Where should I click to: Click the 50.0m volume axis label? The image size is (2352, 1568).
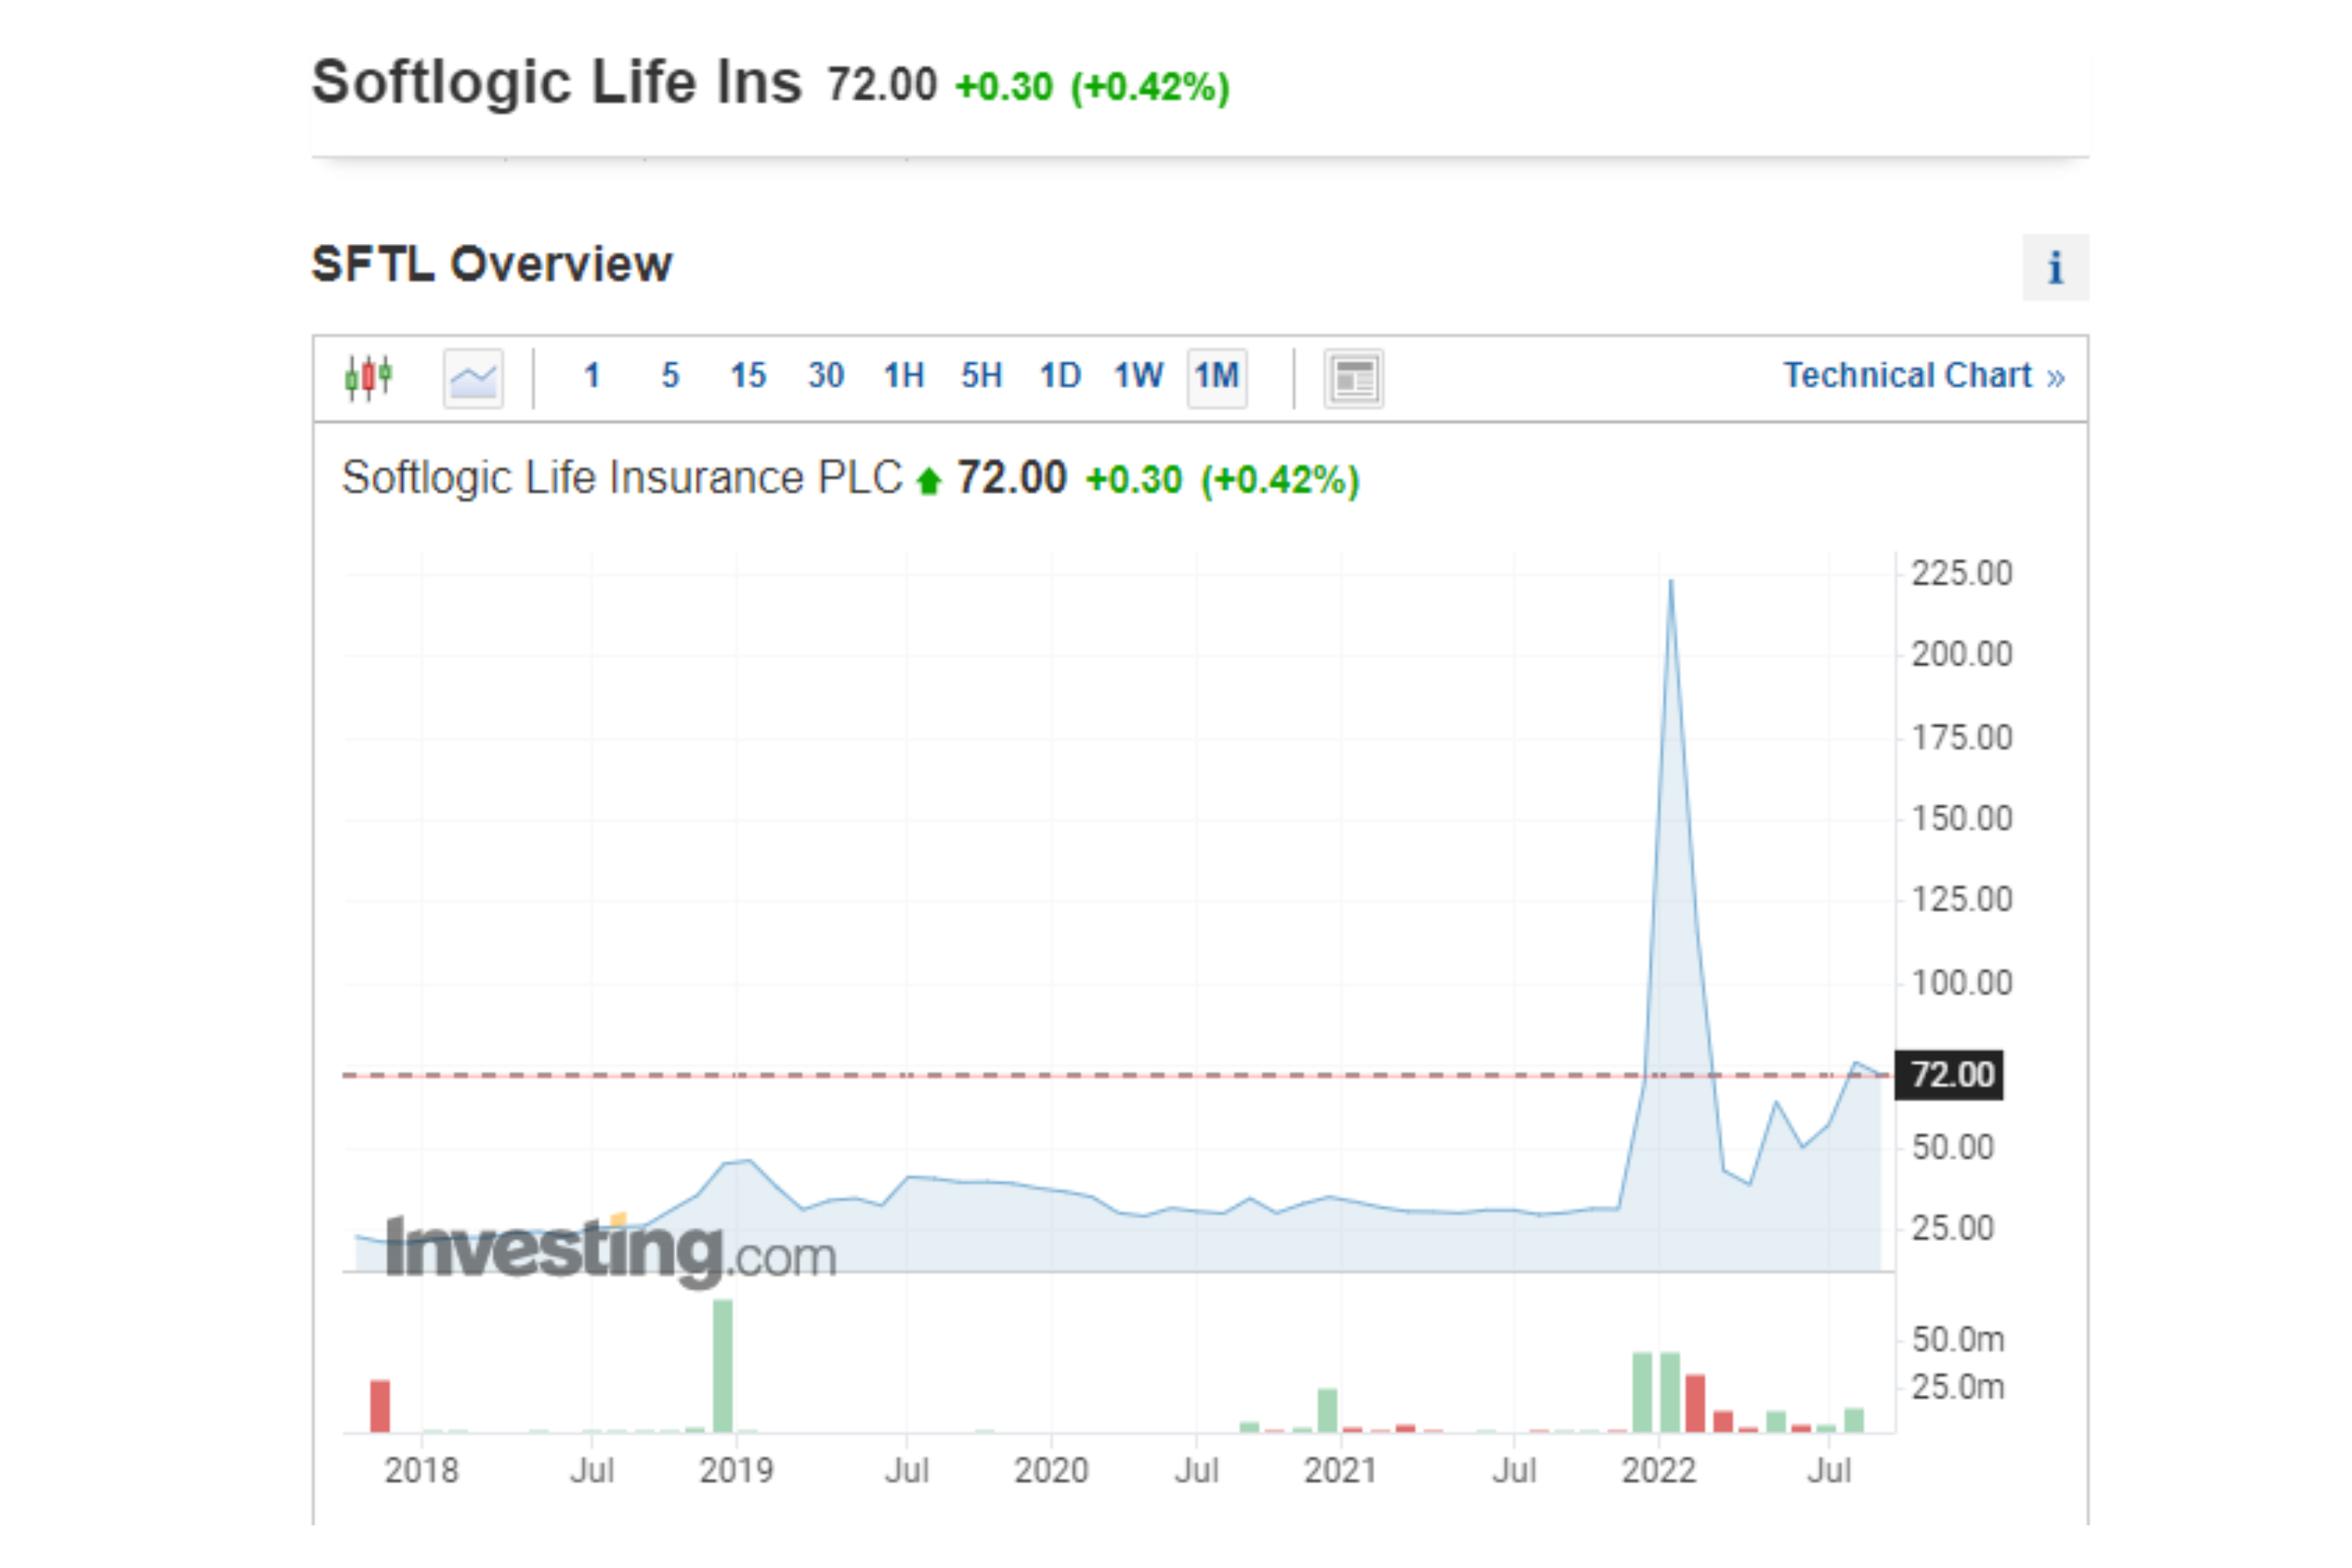pos(1958,1340)
